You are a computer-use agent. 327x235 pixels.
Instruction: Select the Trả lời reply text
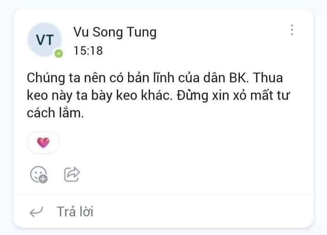[x=75, y=212]
